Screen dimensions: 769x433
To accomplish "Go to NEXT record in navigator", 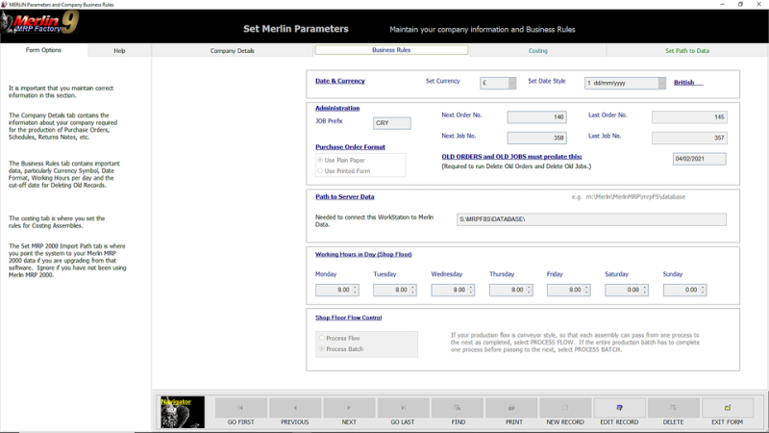I will pos(349,408).
